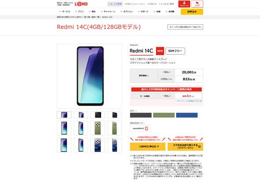
Task: Open the Blog icon button
Action: (197, 4)
